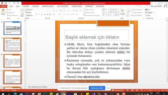
Task: Align text left
Action: [64, 15]
